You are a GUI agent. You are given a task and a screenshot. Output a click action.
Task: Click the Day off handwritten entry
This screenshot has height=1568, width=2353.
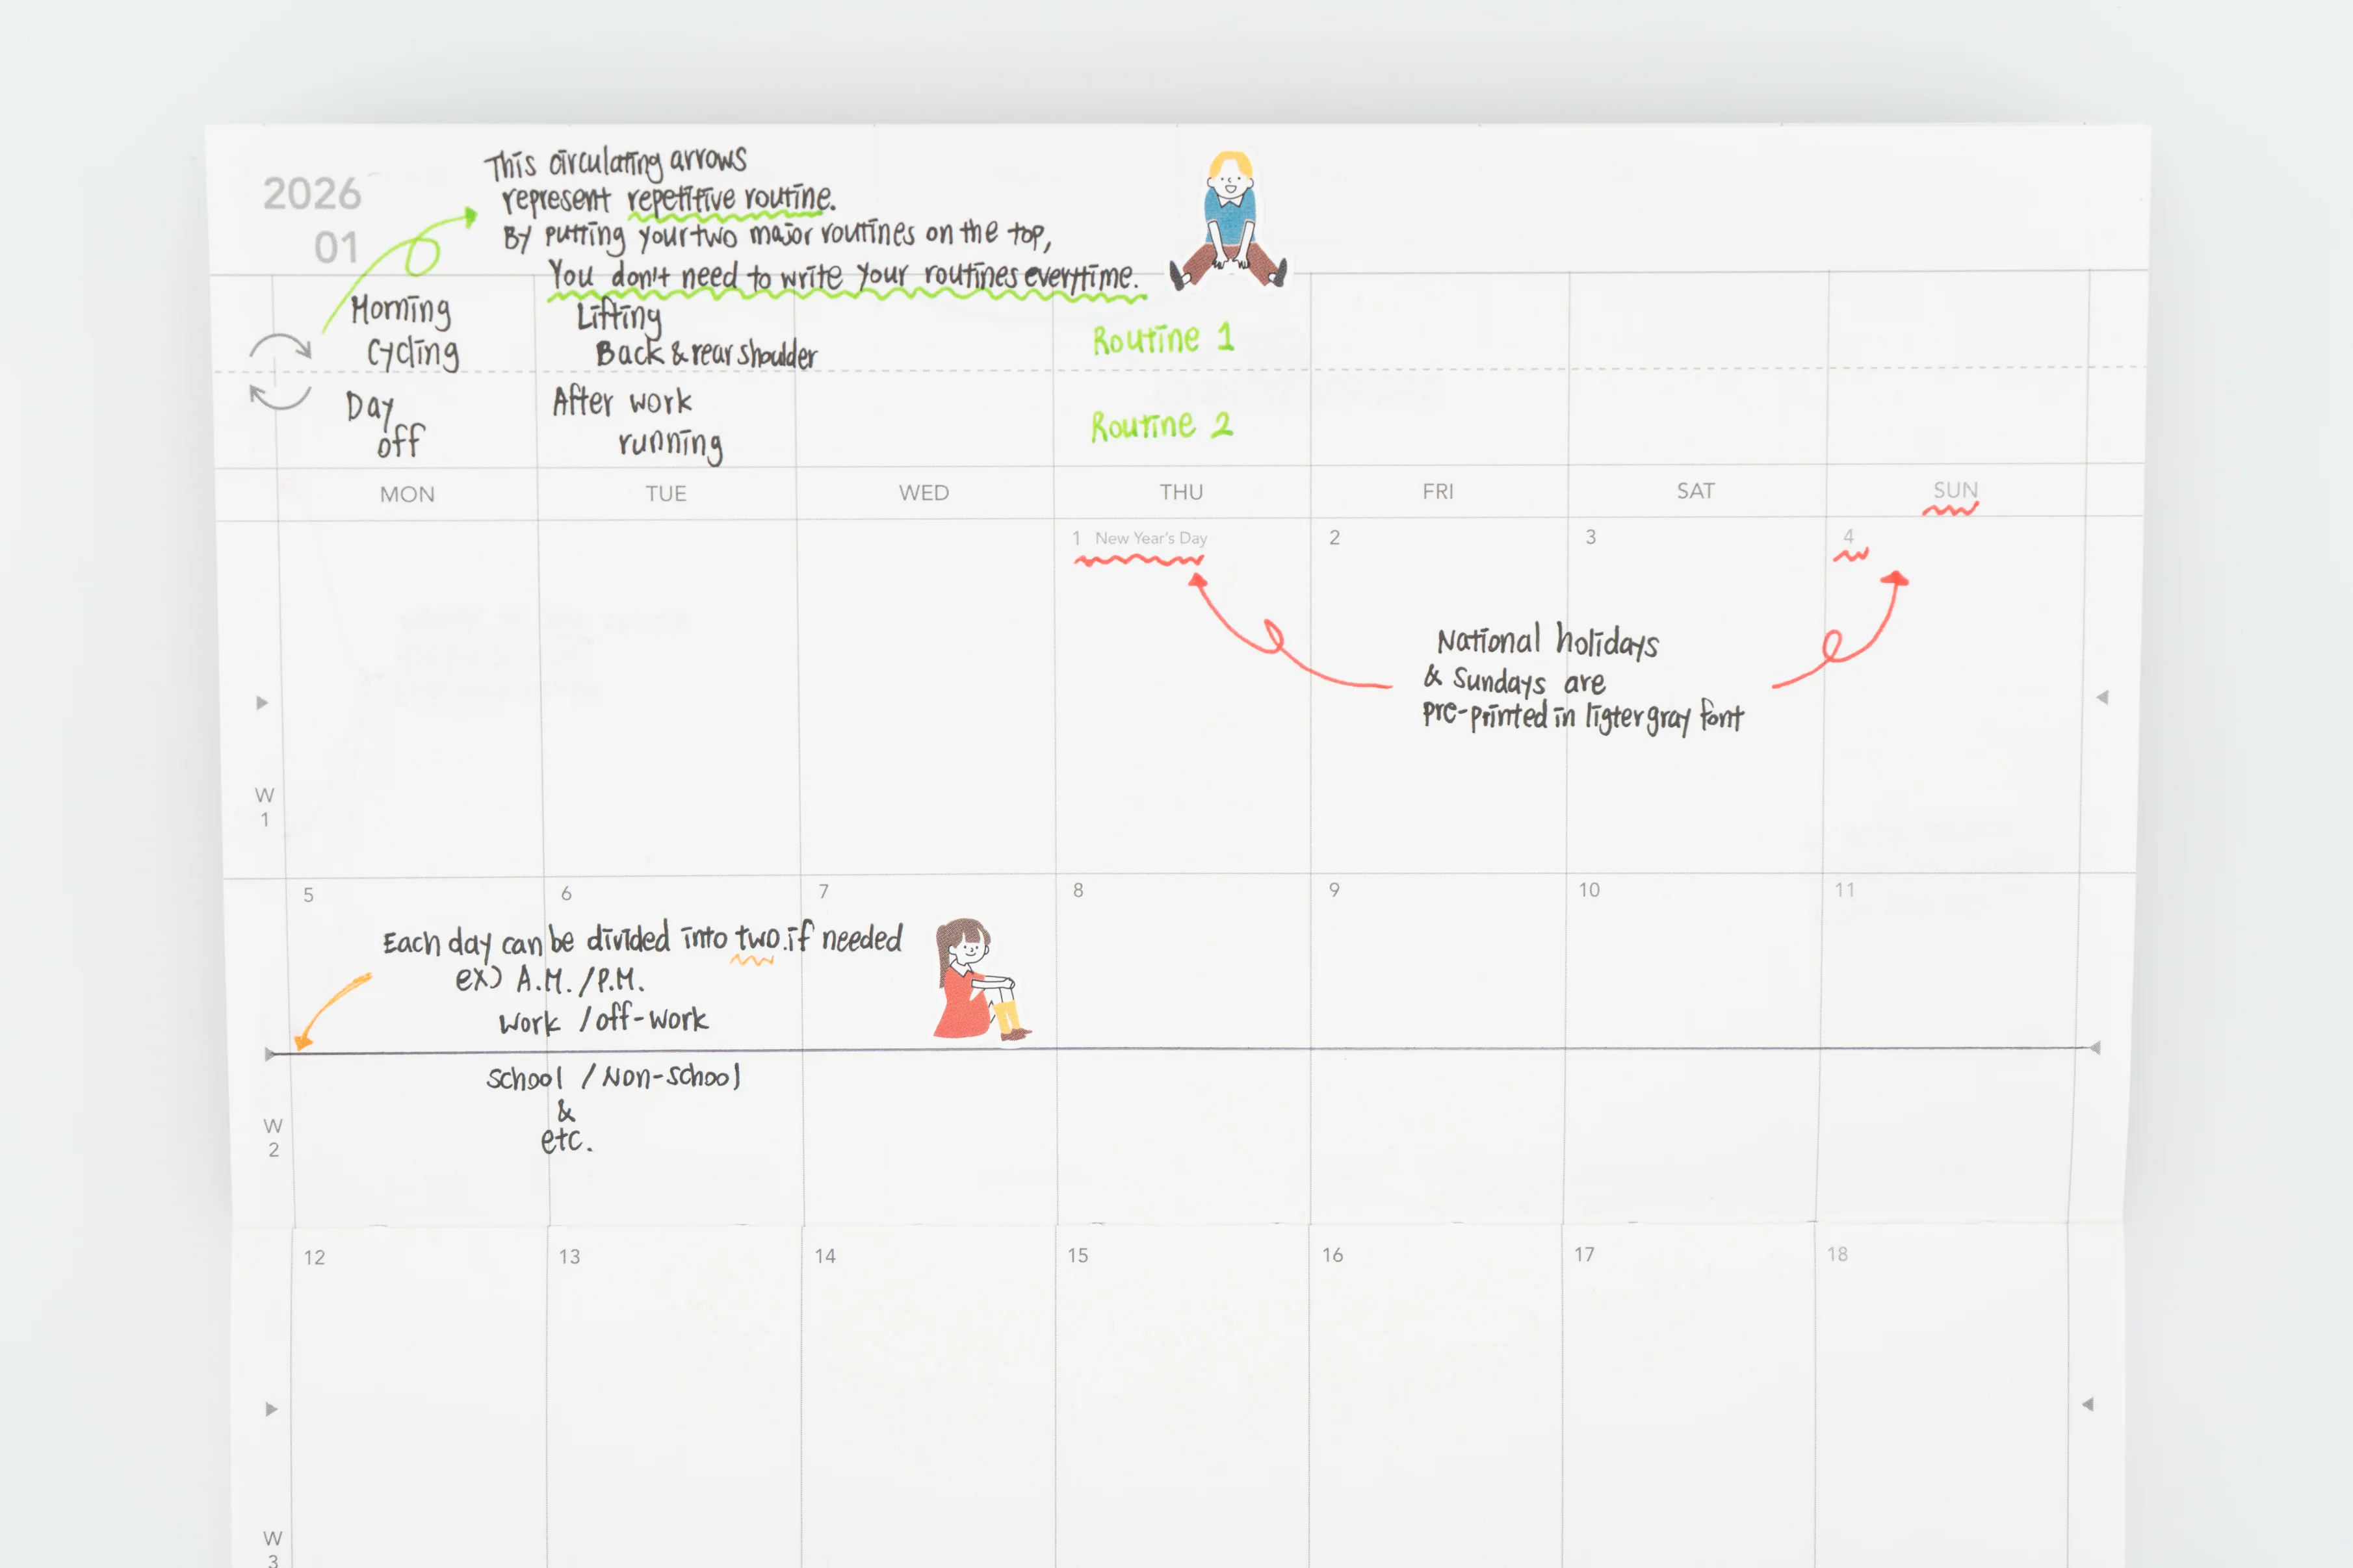click(385, 425)
